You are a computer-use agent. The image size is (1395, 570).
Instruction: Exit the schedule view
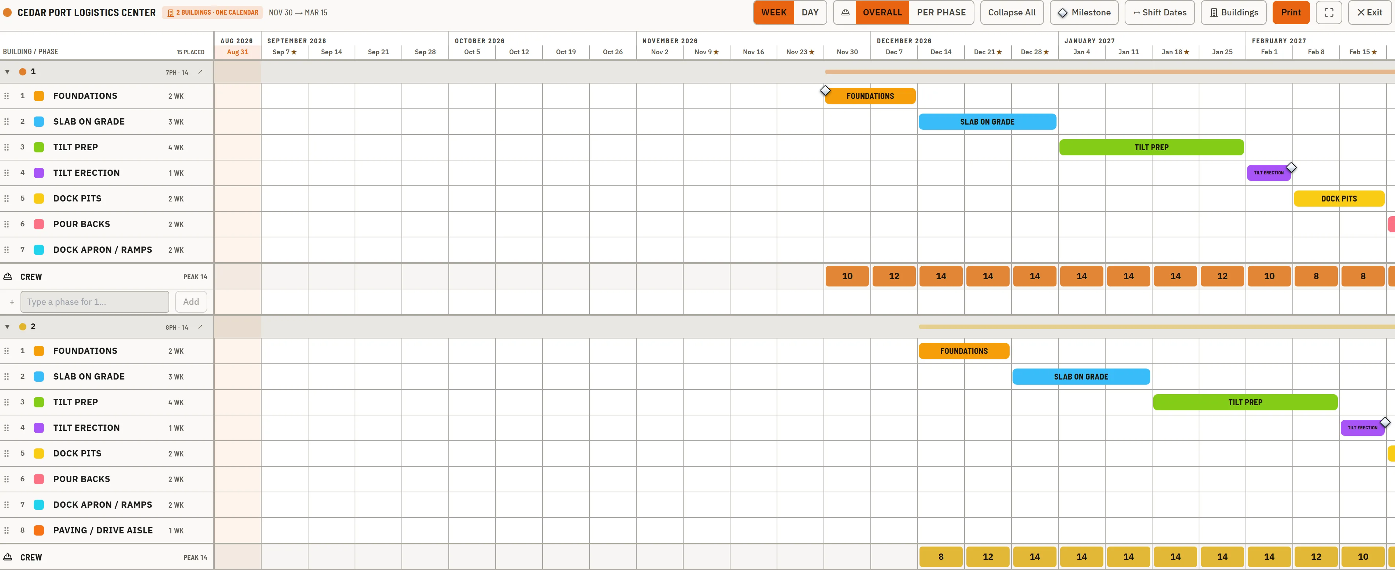1370,12
